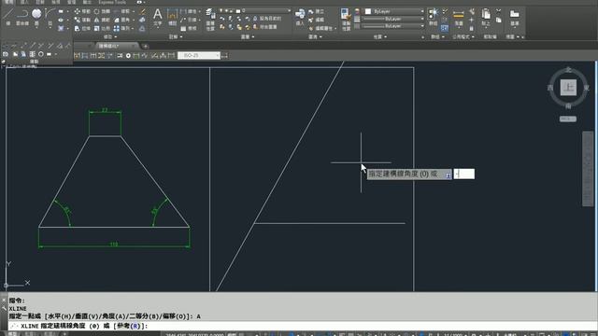Click the Trim (修剪) tool
Screen dimensions: 598x336
click(121, 11)
